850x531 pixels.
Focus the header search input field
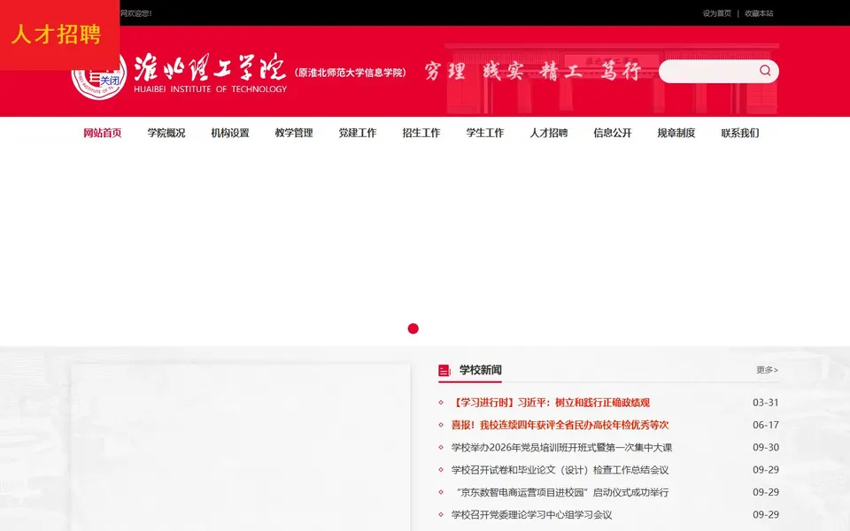point(709,71)
